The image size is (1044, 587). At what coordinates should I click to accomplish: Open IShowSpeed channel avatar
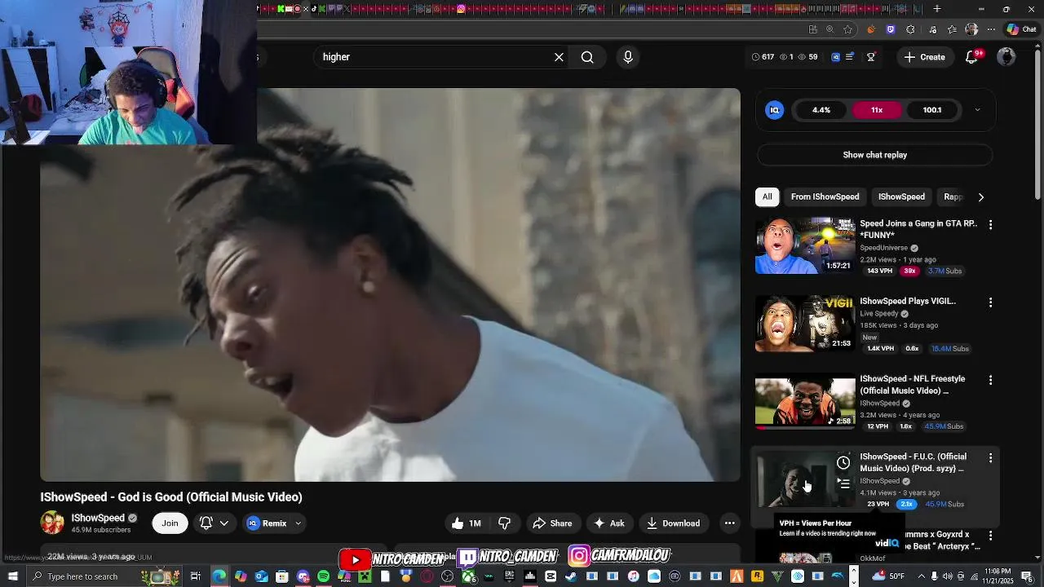tap(52, 523)
